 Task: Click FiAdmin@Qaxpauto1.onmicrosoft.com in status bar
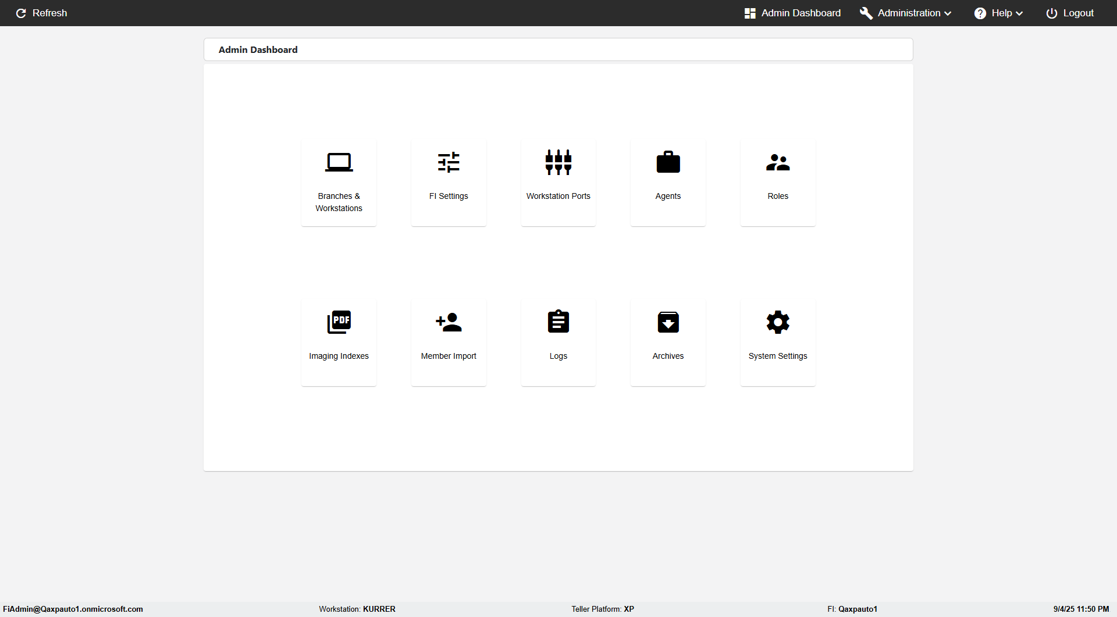pyautogui.click(x=73, y=609)
